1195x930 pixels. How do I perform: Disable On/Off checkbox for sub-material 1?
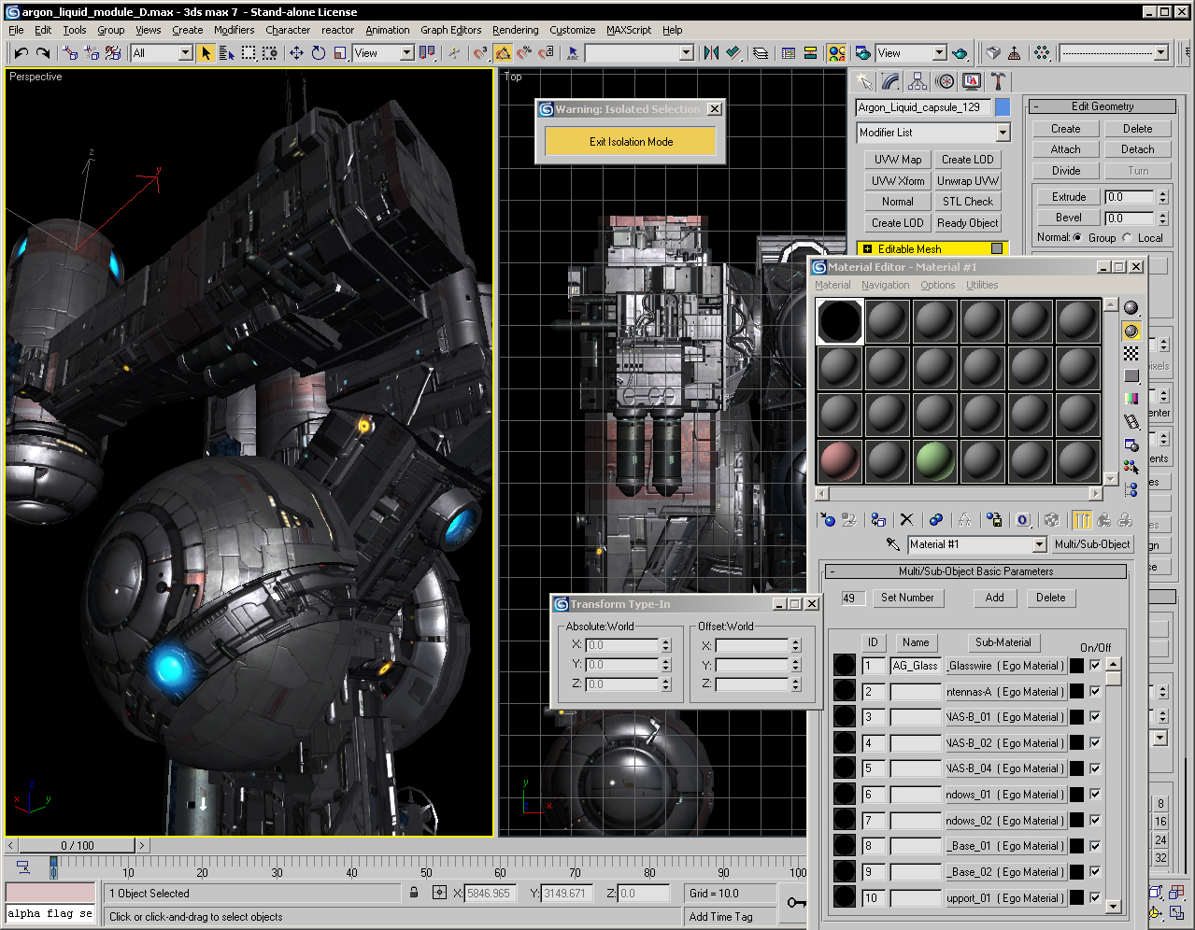[1095, 666]
